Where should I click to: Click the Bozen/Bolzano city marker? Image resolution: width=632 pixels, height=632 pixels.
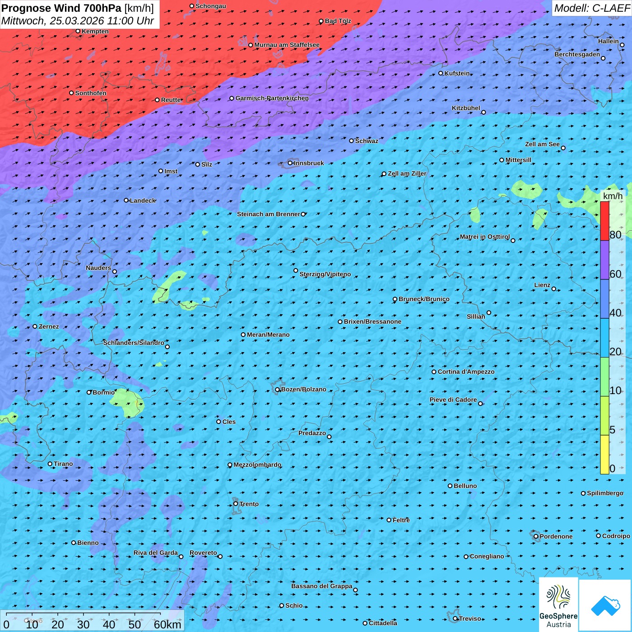point(277,390)
